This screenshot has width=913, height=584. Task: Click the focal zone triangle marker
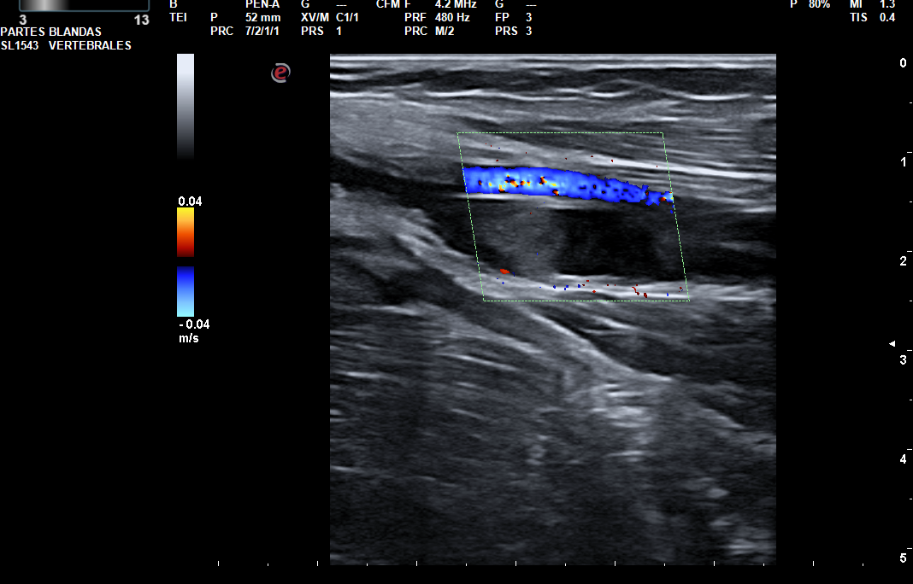pos(892,343)
